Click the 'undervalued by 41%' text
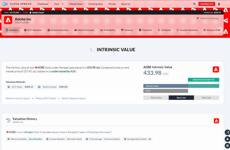 [x=64, y=72]
